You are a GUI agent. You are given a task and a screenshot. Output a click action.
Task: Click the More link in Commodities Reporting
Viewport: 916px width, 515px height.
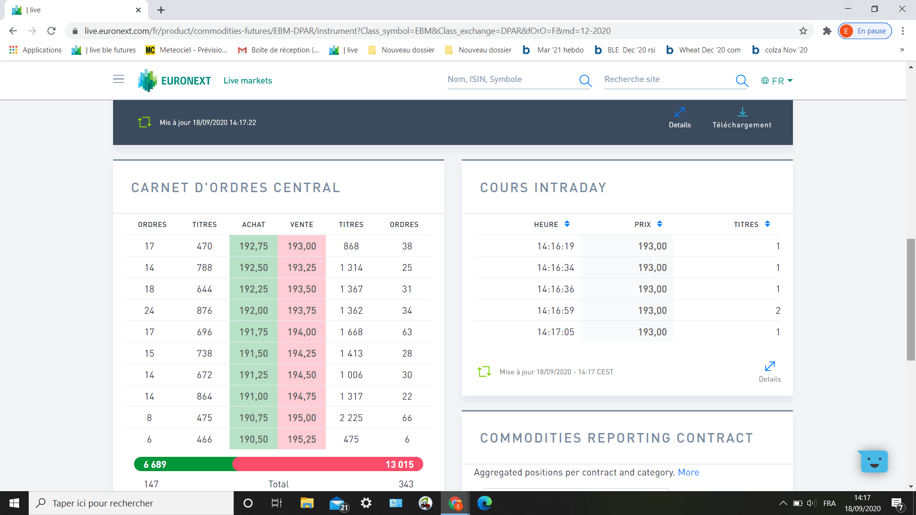pos(688,472)
